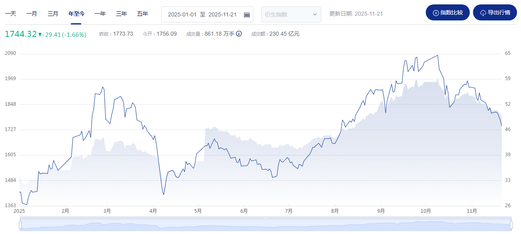This screenshot has width=521, height=234.
Task: Click the 导出行情 button text
Action: (x=499, y=13)
